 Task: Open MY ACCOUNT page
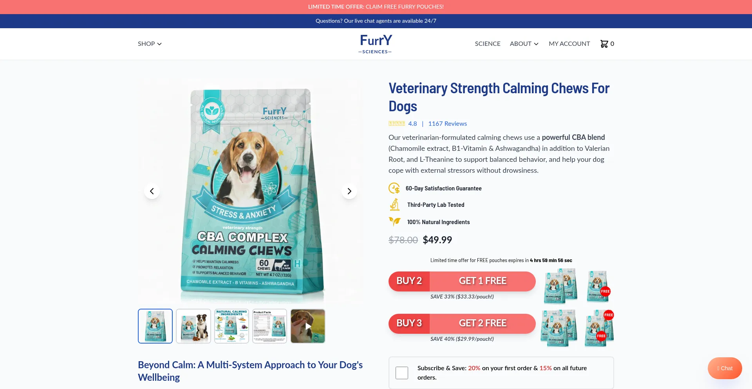(569, 44)
